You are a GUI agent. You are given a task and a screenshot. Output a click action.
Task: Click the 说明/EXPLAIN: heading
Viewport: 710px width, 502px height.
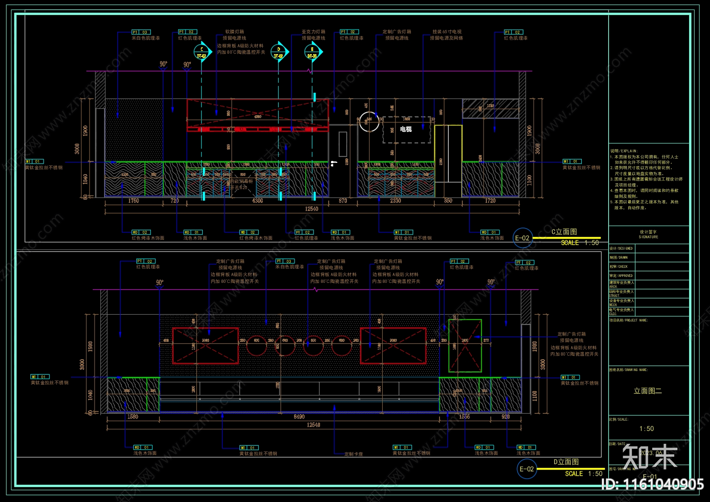[x=624, y=151]
